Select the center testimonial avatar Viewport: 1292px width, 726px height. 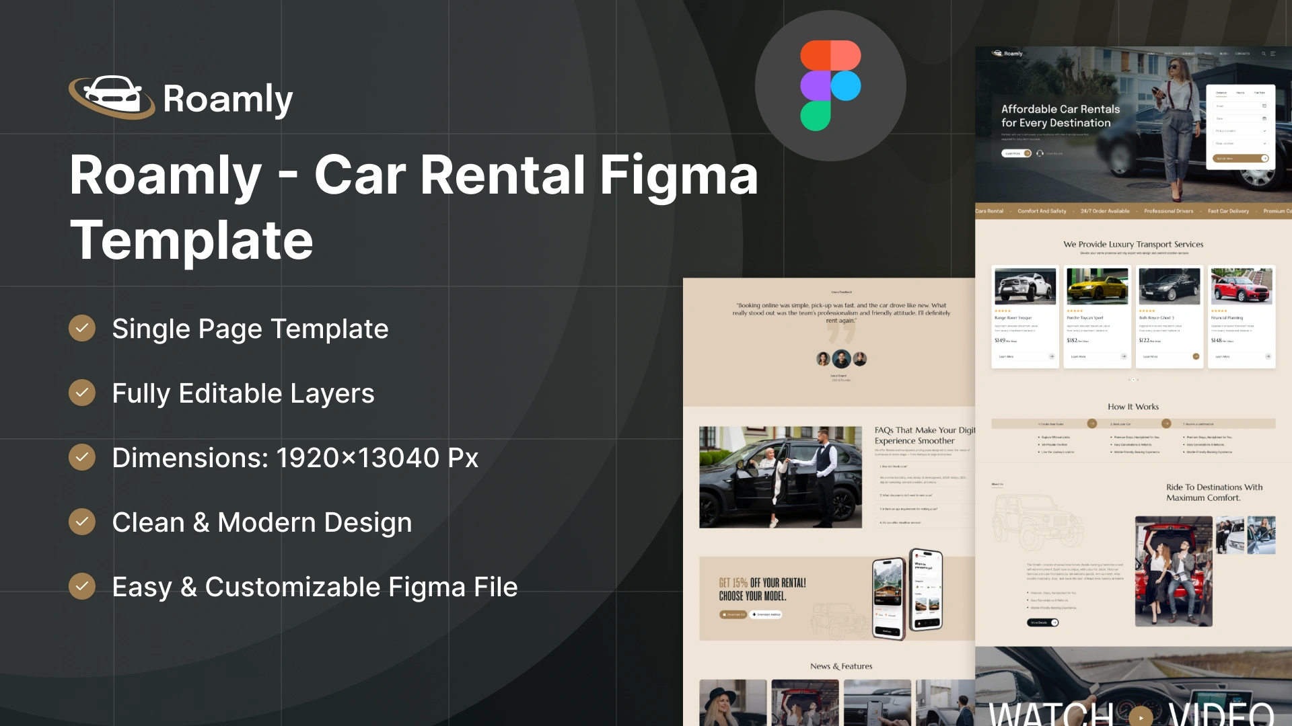[x=841, y=358]
